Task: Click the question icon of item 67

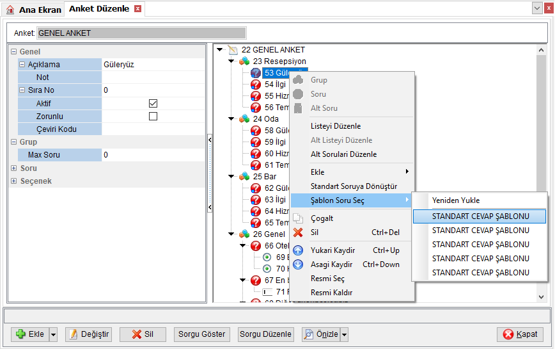Action: [256, 280]
